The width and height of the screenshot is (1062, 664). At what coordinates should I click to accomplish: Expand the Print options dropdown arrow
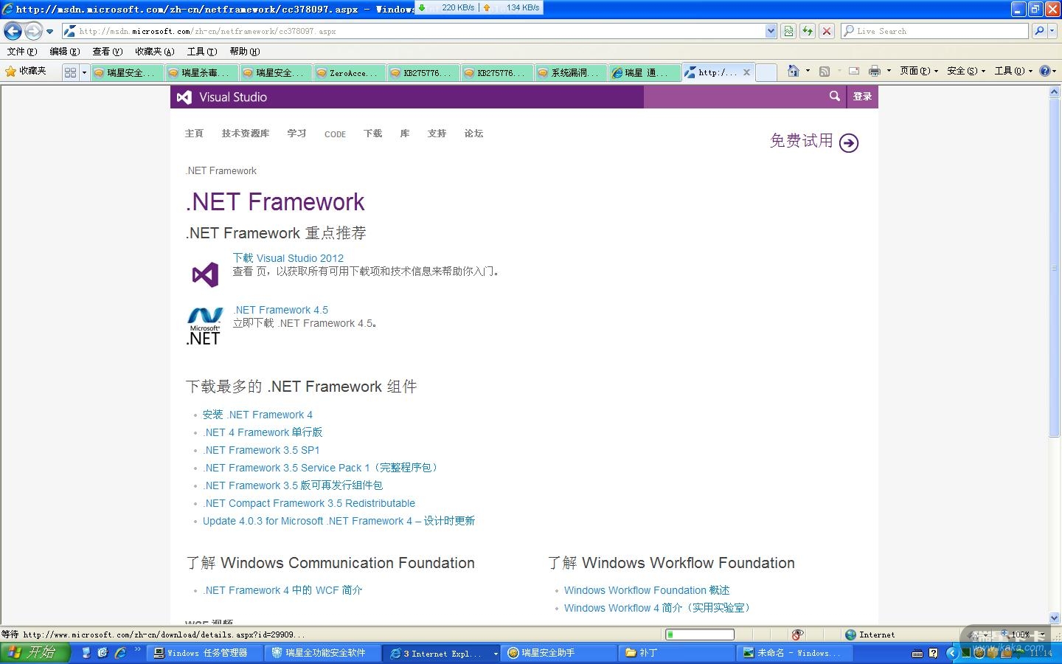coord(889,71)
